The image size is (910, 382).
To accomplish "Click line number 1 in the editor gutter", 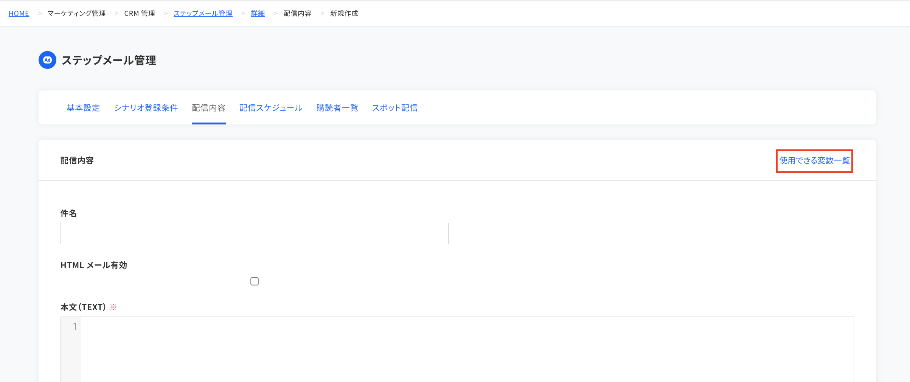I will click(x=75, y=326).
